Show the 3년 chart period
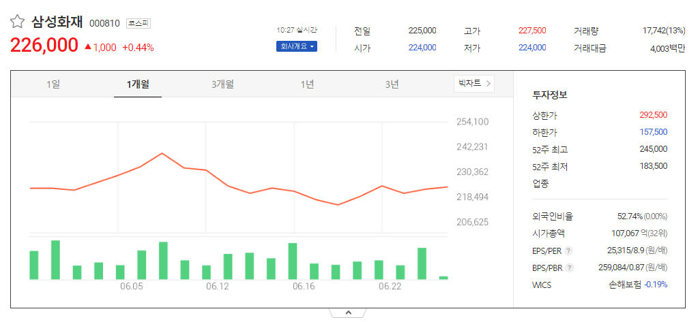Image resolution: width=700 pixels, height=322 pixels. 392,84
